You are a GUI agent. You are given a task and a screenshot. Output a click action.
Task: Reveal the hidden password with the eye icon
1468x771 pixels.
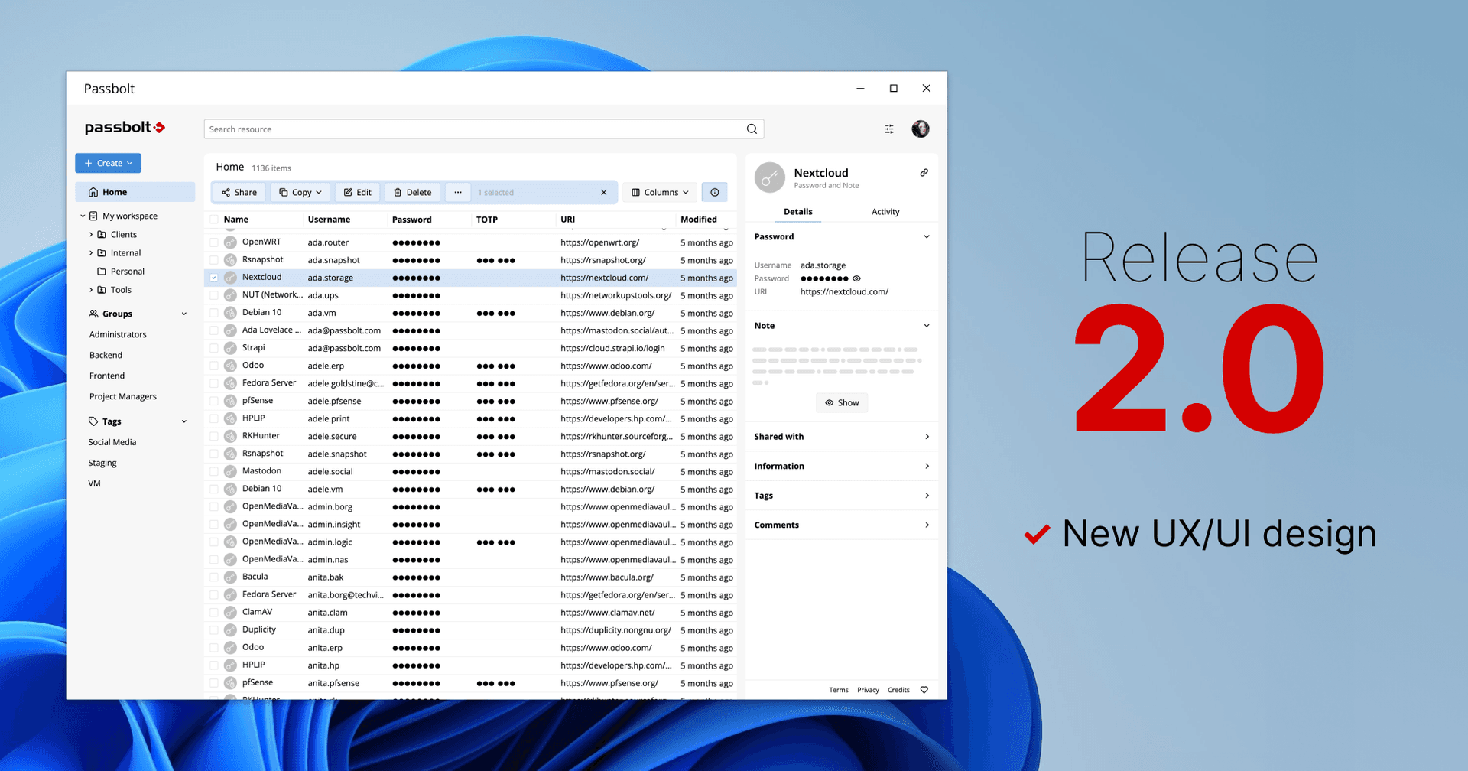856,278
